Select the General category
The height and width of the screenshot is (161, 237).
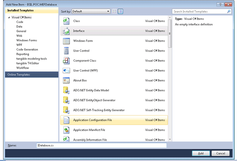(x=21, y=31)
